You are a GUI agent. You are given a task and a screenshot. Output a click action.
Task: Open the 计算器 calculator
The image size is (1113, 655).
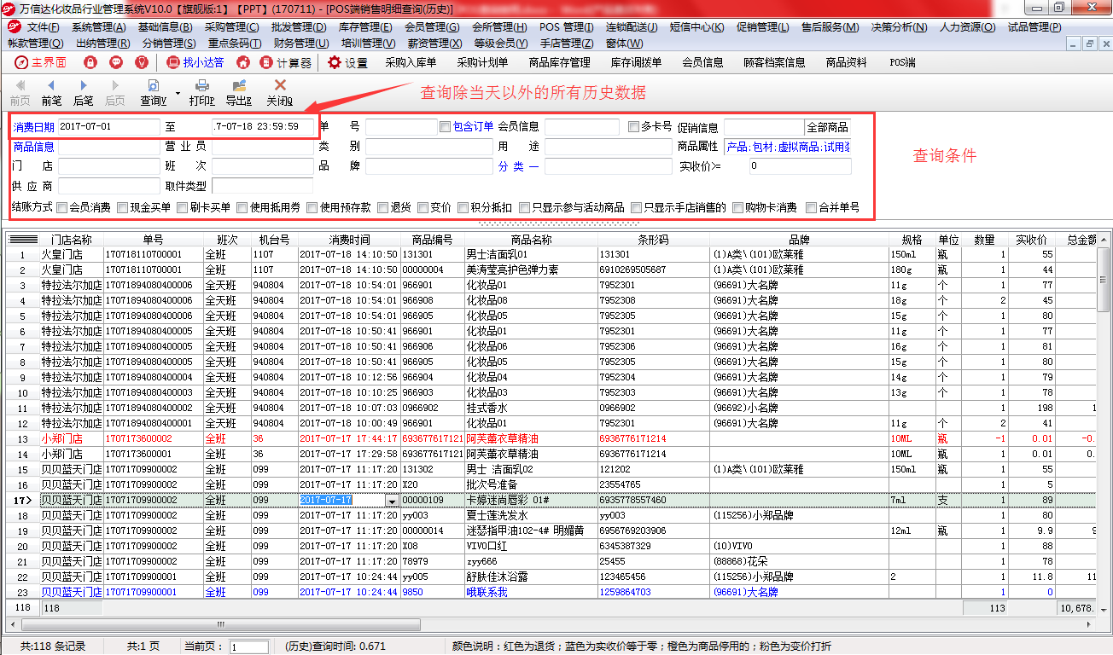click(286, 62)
